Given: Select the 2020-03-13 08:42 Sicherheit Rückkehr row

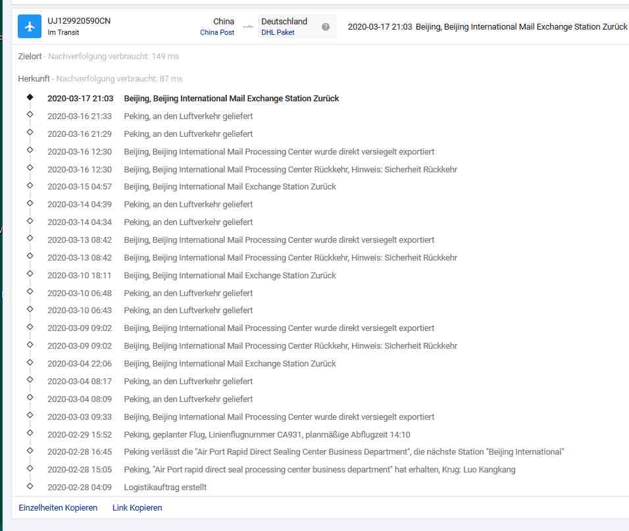Looking at the screenshot, I should click(x=252, y=258).
